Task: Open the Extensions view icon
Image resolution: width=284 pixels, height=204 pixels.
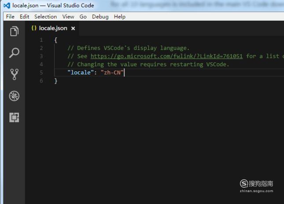Action: click(x=14, y=117)
